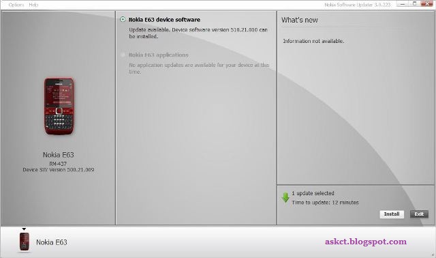Click the Exit button
Image resolution: width=436 pixels, height=258 pixels.
(419, 214)
